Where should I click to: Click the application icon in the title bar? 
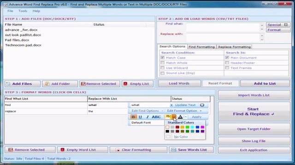tap(6, 5)
